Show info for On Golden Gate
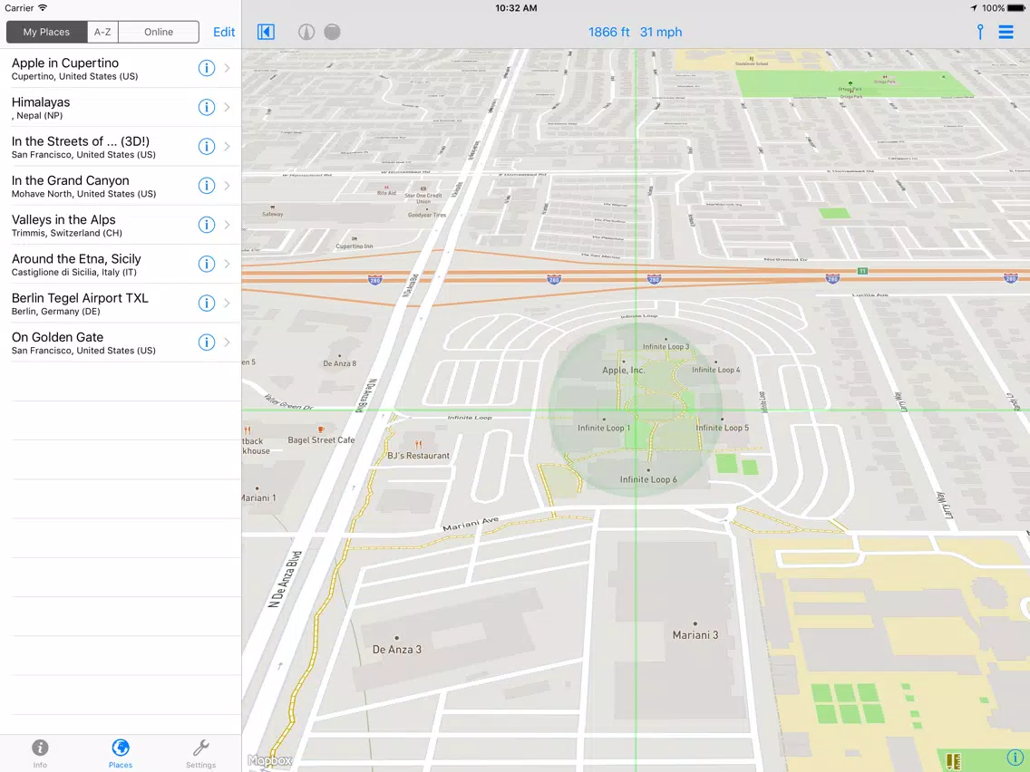Viewport: 1030px width, 772px height. 206,342
